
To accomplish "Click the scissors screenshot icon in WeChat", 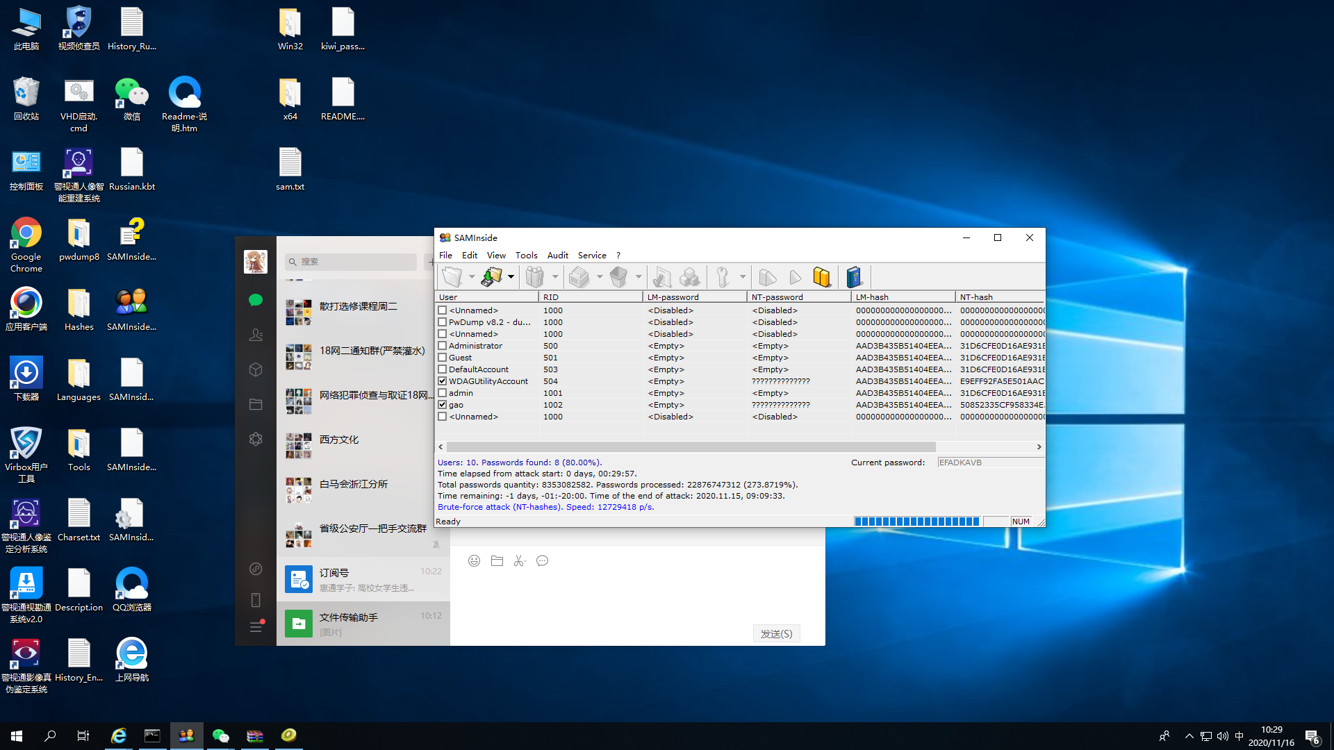I will pyautogui.click(x=519, y=561).
